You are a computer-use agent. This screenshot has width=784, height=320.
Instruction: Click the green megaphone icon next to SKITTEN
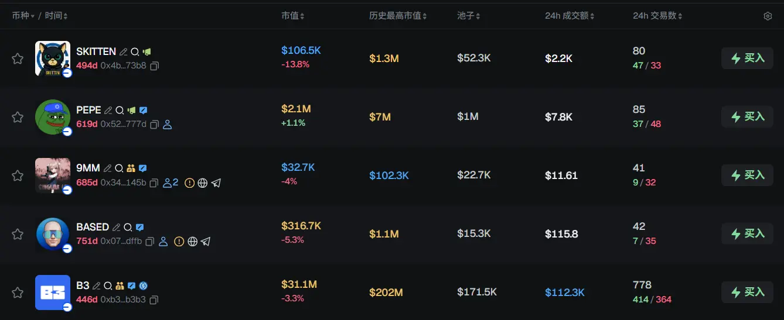coord(147,52)
